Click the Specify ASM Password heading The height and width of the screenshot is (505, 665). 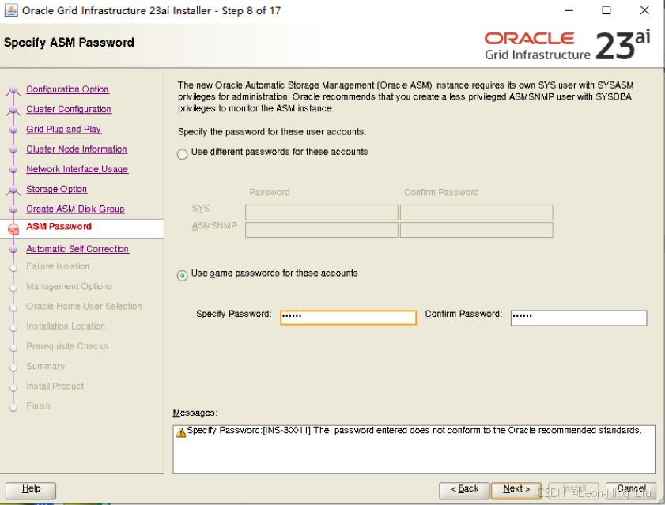coord(69,43)
